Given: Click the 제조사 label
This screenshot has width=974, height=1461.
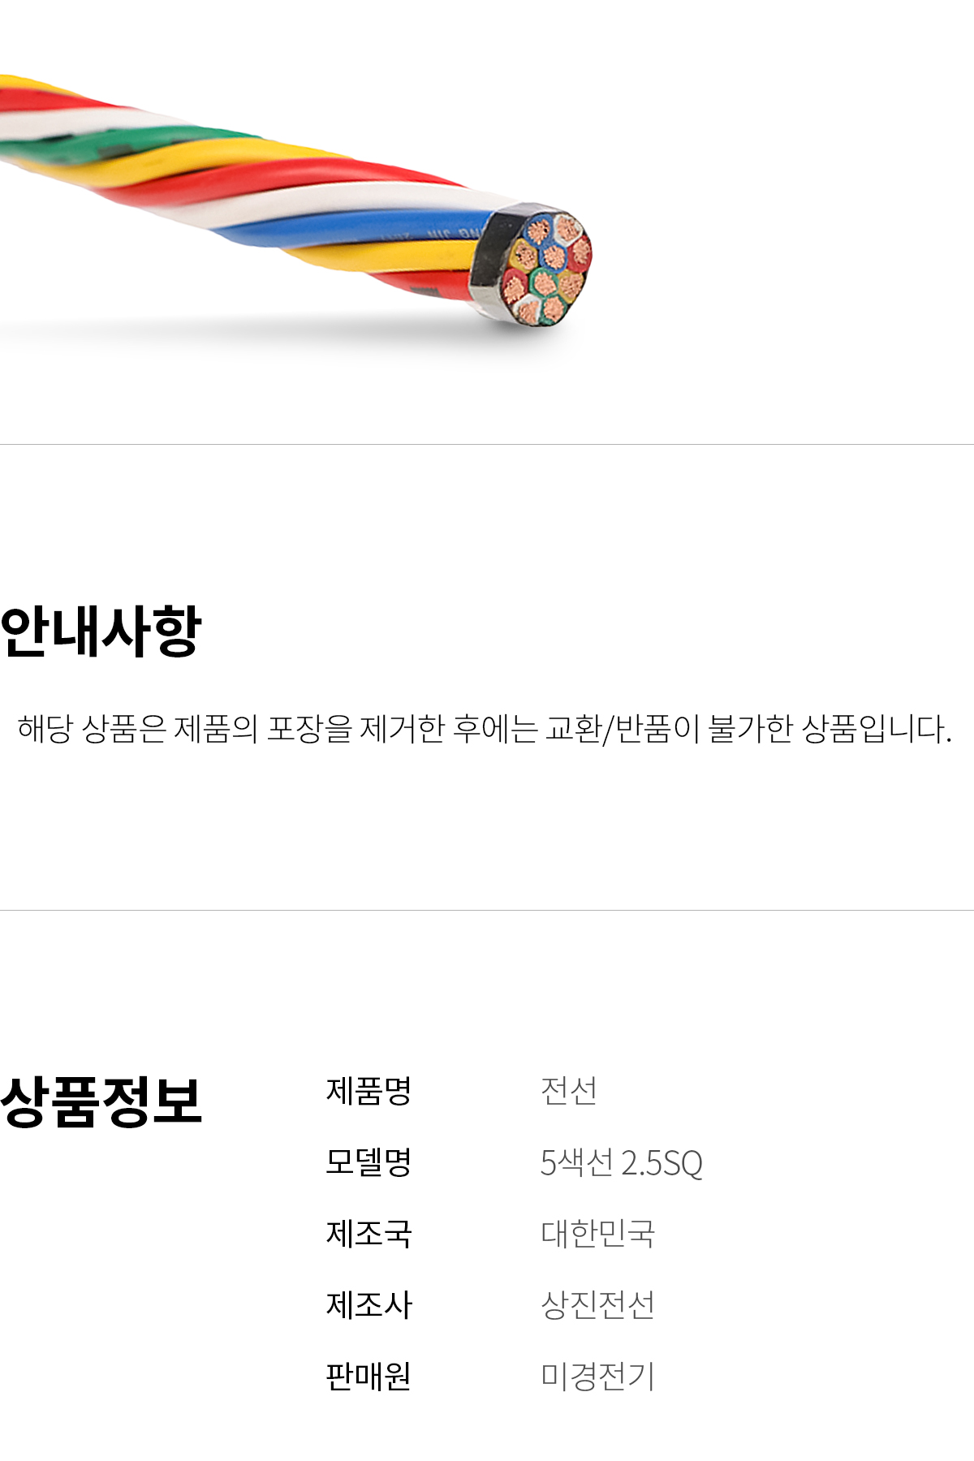Looking at the screenshot, I should pos(368,1305).
